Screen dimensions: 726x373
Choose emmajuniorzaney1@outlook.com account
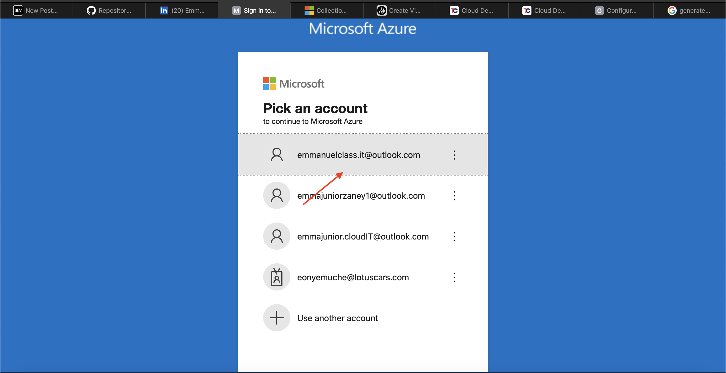[x=363, y=196]
